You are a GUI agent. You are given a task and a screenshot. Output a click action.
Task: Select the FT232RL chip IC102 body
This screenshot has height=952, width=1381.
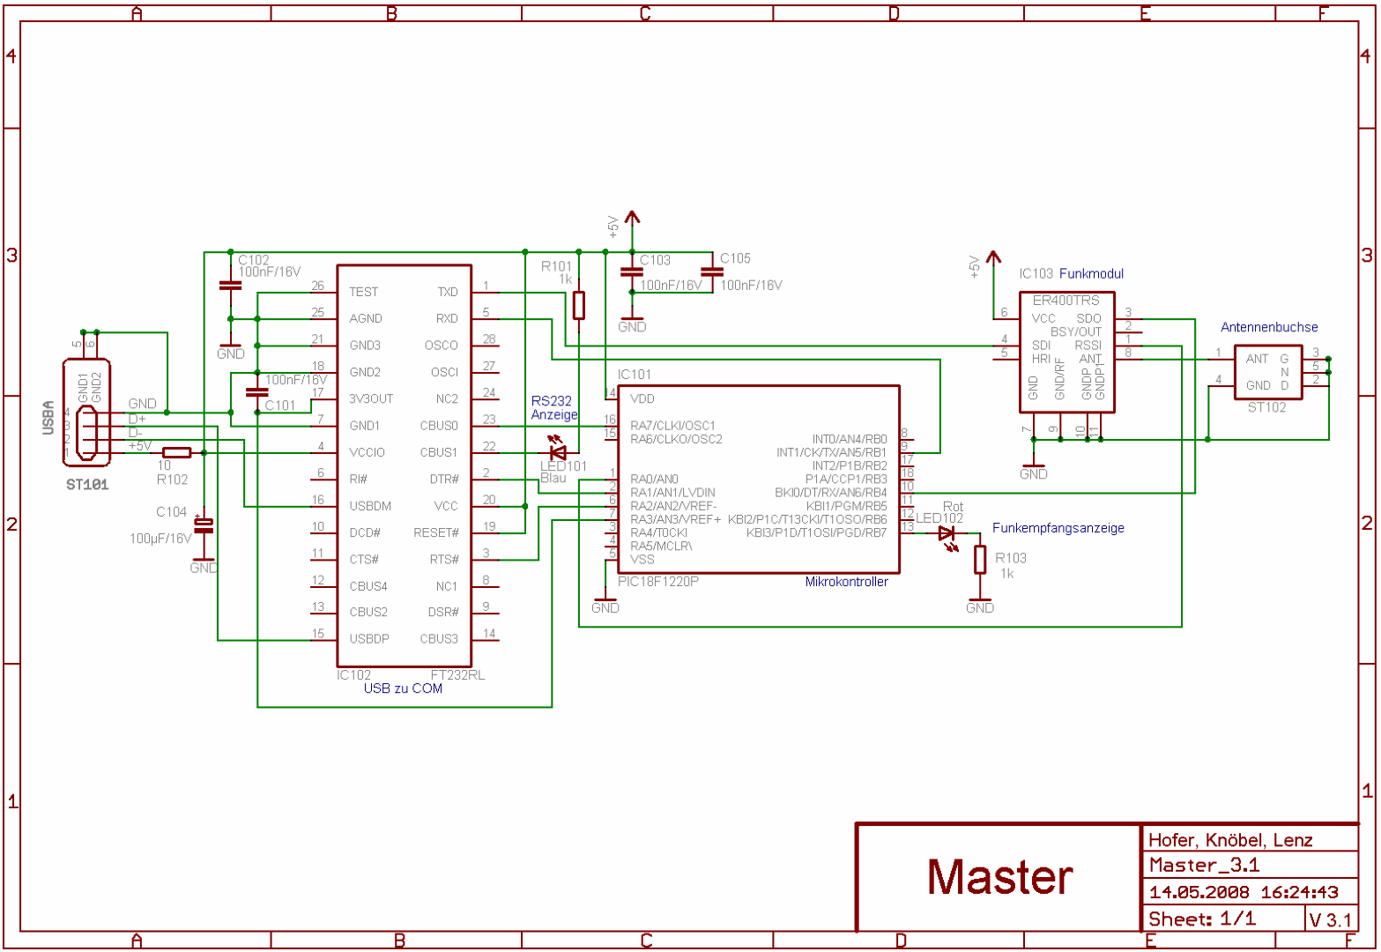click(x=404, y=465)
